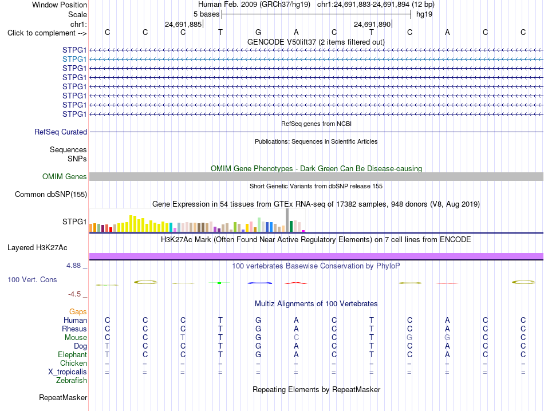Image resolution: width=544 pixels, height=411 pixels.
Task: Click the Window Position label
Action: pos(60,5)
